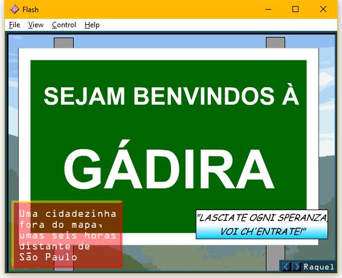Click the Raquel label in bottom corner

[x=318, y=267]
